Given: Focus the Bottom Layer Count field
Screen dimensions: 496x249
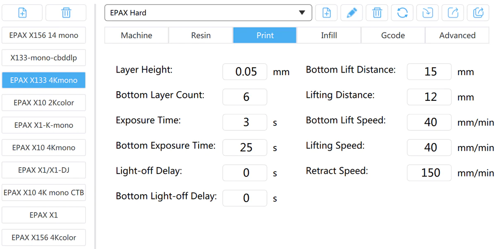Looking at the screenshot, I should (x=245, y=97).
